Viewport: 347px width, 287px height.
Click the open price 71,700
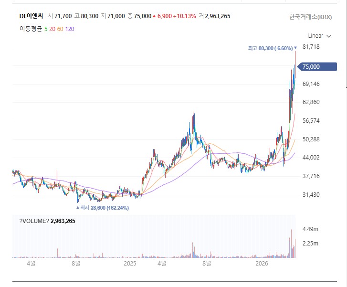point(63,16)
